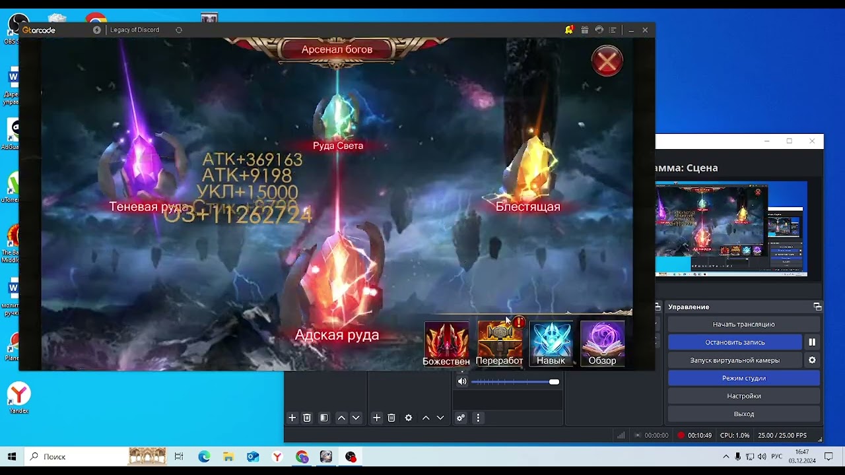Viewport: 845px width, 475px height.
Task: Click Выход in OBS controls
Action: (744, 414)
